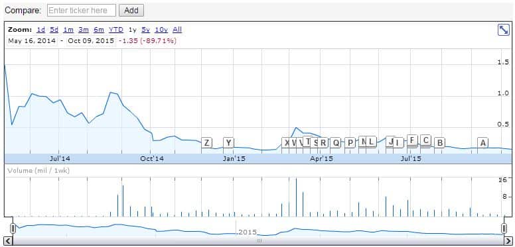Screen dimensions: 515x247
Task: Click the -1.35 (-89.71%) change text
Action: coord(147,41)
